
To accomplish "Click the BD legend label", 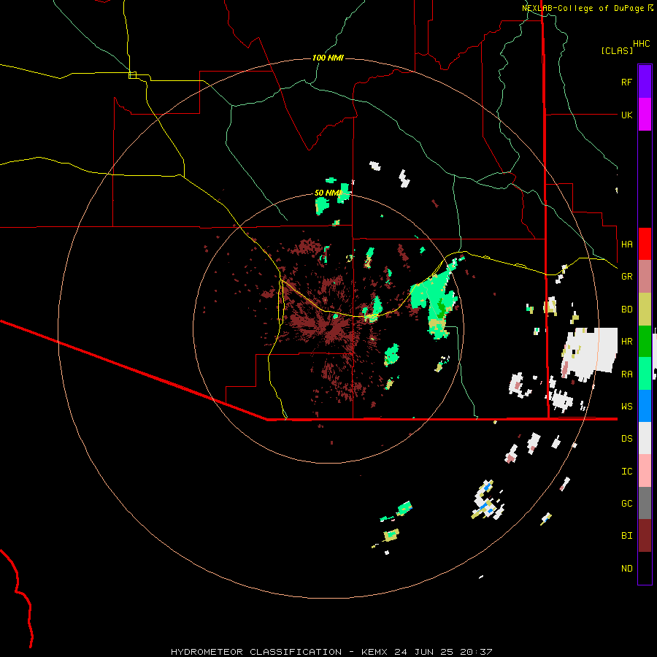I will click(626, 310).
